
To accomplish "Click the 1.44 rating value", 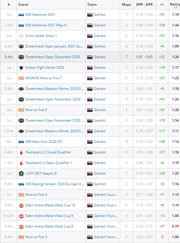I will (175, 25).
